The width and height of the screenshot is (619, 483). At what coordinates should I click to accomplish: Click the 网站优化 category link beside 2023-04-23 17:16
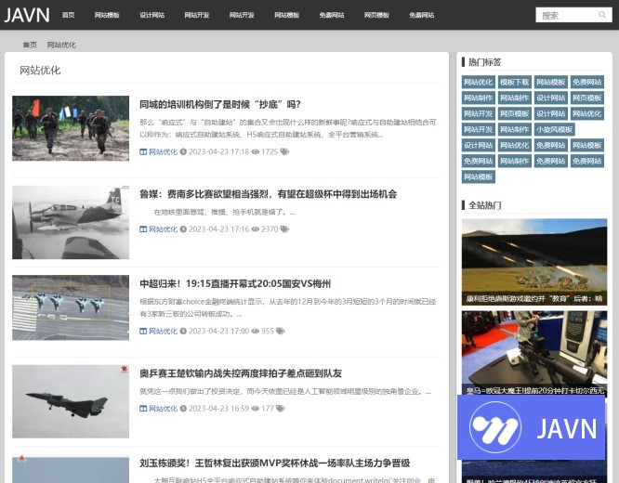pyautogui.click(x=163, y=228)
